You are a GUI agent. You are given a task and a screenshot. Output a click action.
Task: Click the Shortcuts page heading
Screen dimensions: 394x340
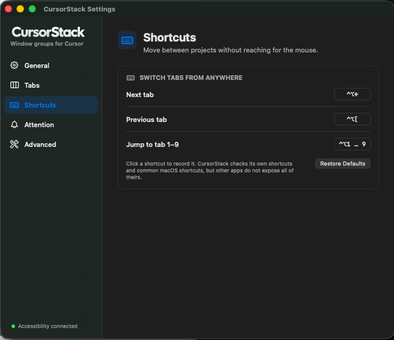click(x=170, y=37)
